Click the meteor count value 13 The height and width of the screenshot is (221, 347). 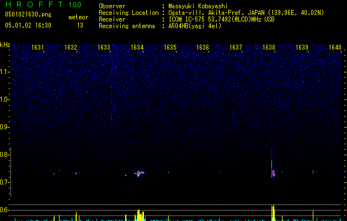point(80,25)
